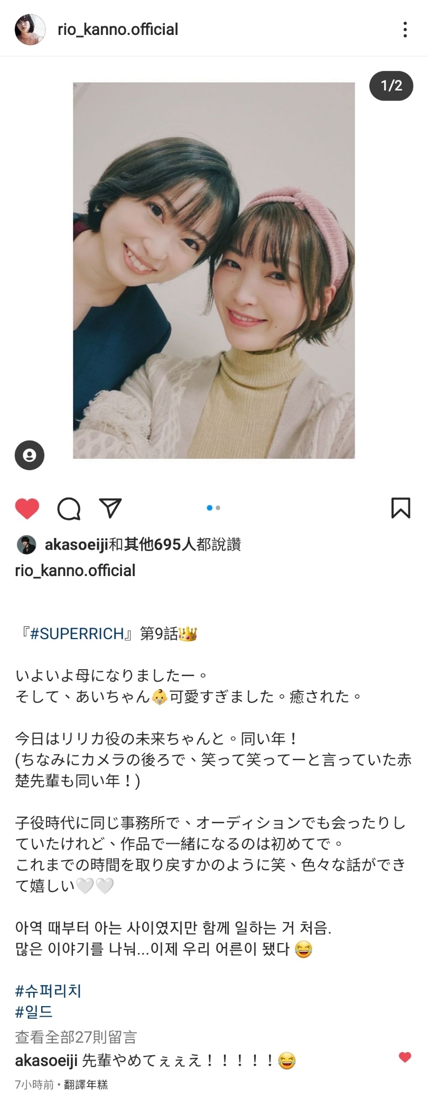This screenshot has height=1104, width=428.
Task: View all 27 comments
Action: [x=76, y=1037]
